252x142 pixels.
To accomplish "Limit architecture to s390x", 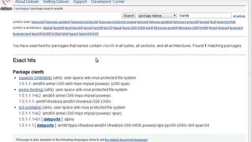I will 56,34.
